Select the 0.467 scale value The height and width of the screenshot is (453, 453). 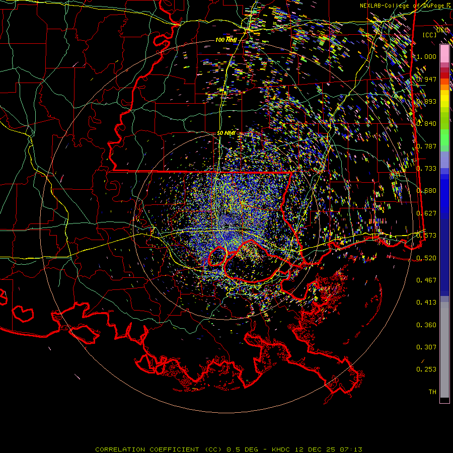click(426, 280)
